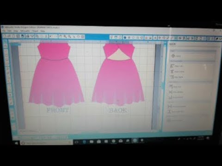Select the BACK text on canvas

point(118,110)
